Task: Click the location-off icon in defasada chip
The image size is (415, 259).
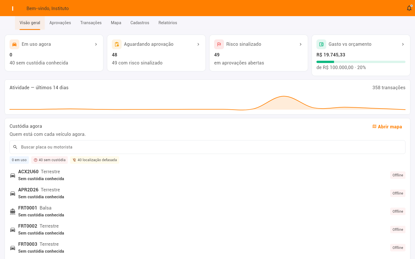Action: (74, 160)
